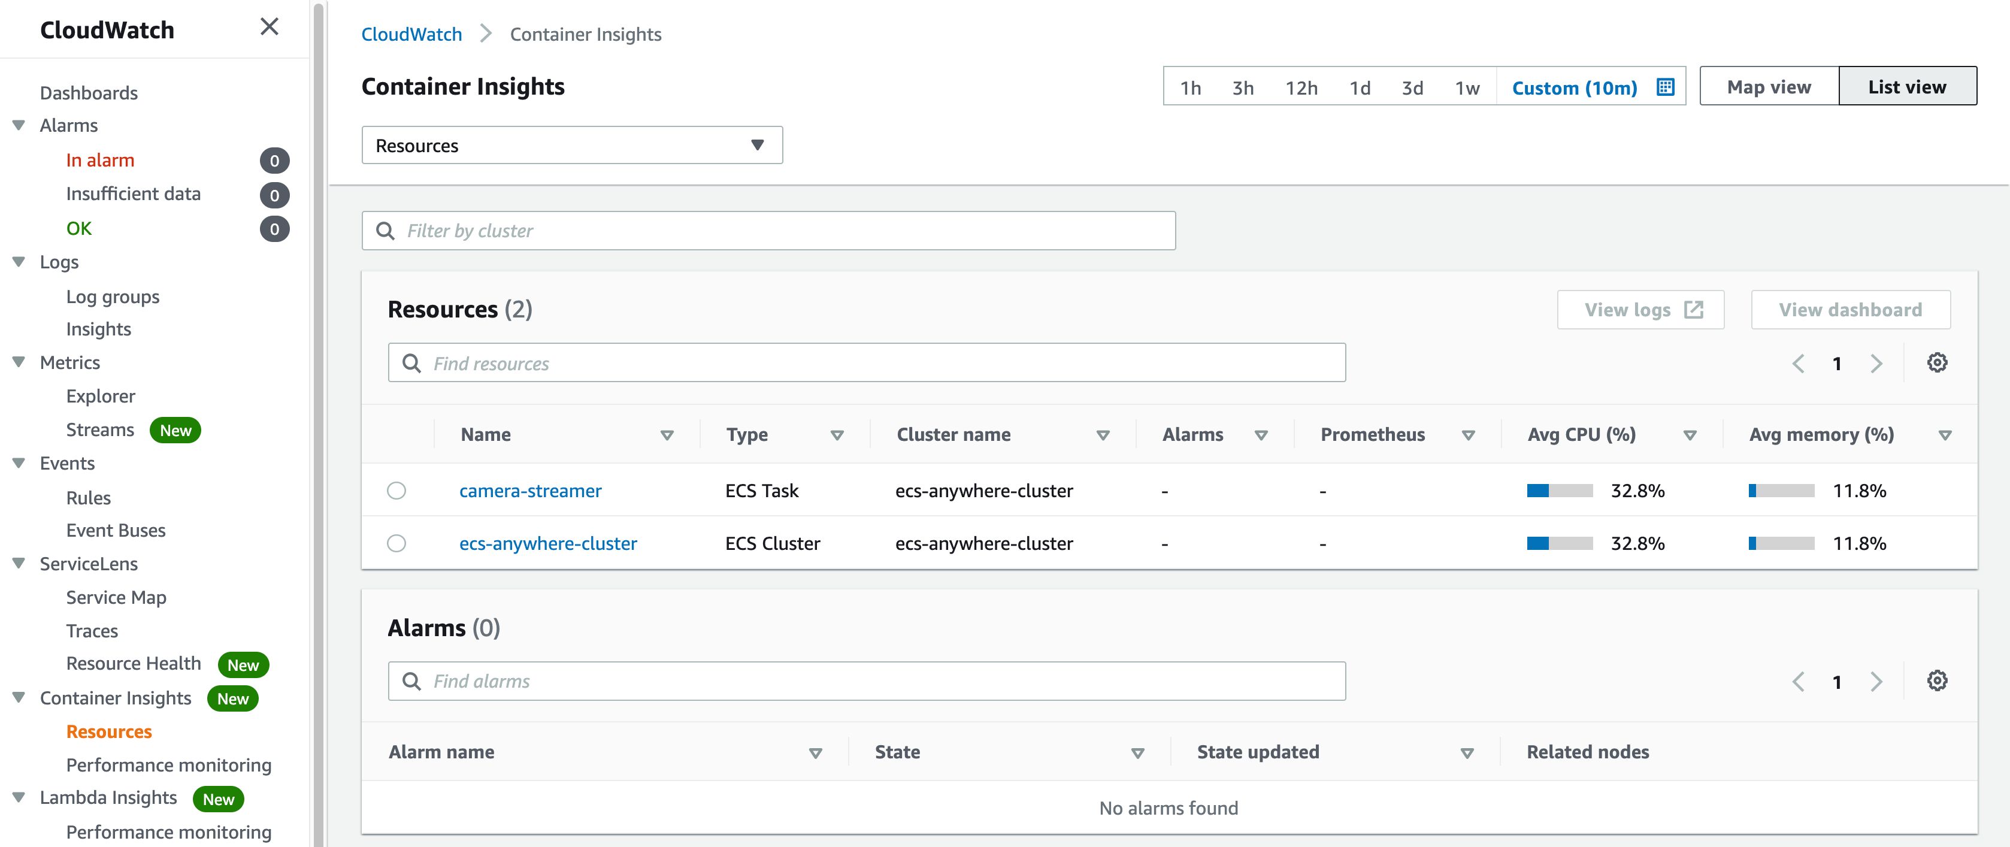Open the camera-streamer resource link
Screen dimensions: 2010x847
(530, 491)
